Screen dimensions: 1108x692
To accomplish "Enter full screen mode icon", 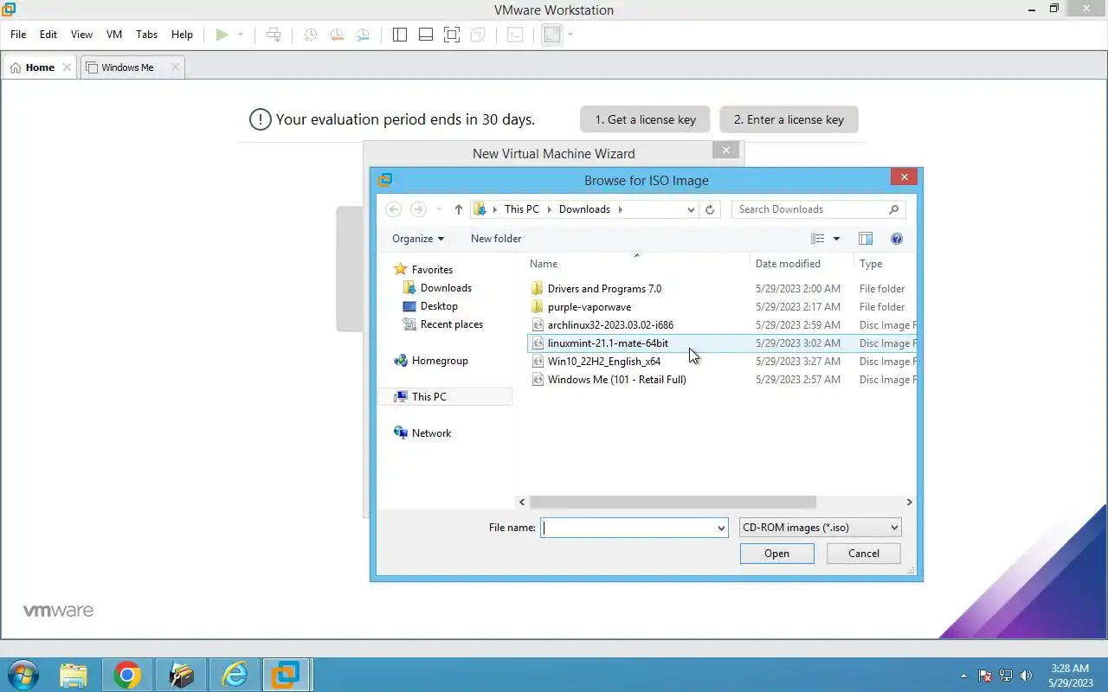I will coord(451,35).
